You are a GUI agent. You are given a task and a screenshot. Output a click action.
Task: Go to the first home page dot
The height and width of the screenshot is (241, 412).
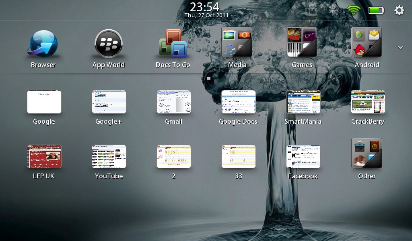pos(203,78)
